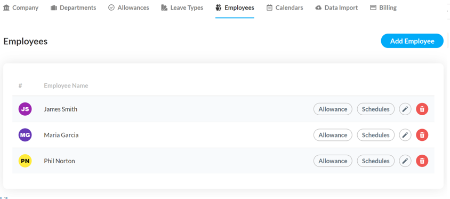Open the Data Import tab
The width and height of the screenshot is (450, 199).
336,8
